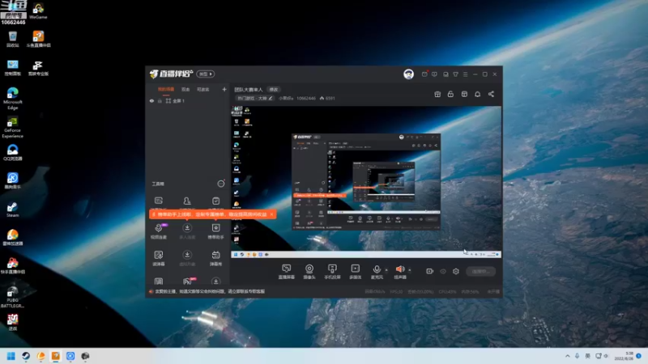Click the 直播中 live status button
Viewport: 648px width, 364px height.
480,271
